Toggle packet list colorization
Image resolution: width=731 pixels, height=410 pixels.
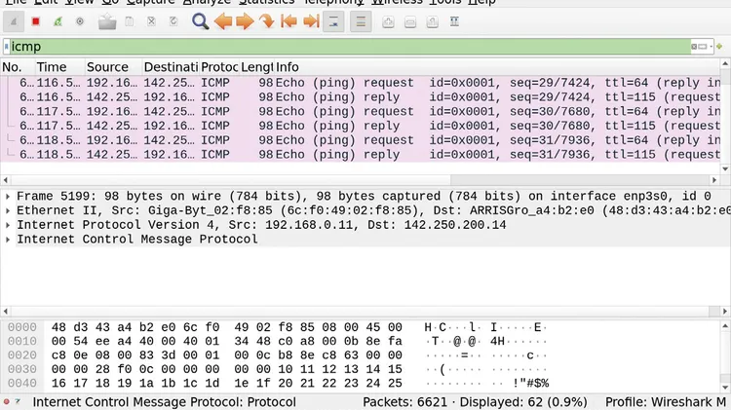(x=361, y=21)
